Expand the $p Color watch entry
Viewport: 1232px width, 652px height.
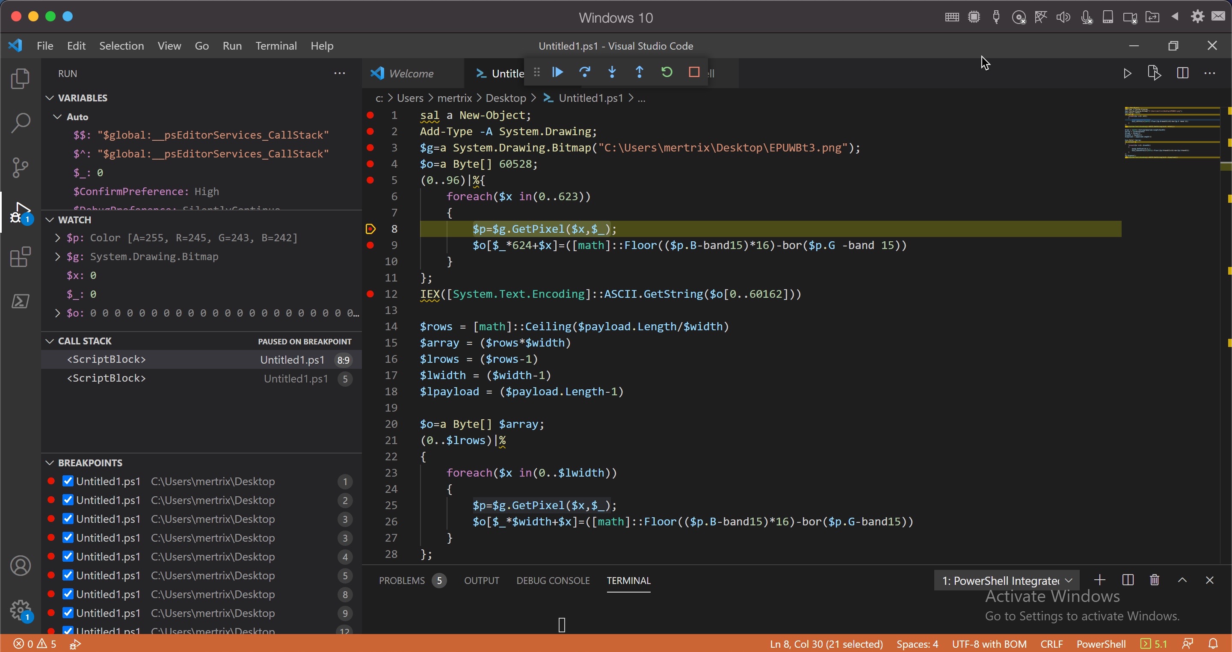[57, 238]
